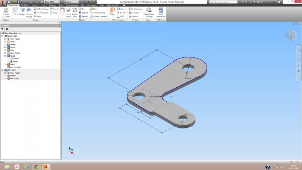Switch to the 3D Model tab
This screenshot has width=302, height=170.
[25, 5]
